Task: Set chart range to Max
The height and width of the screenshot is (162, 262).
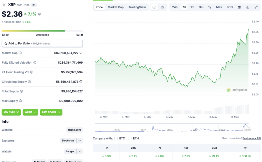Action: tap(219, 7)
